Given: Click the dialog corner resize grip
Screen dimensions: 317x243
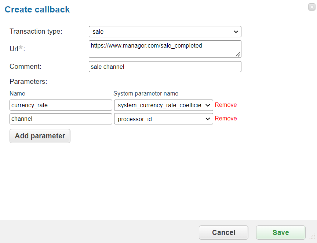Looking at the screenshot, I should 313,236.
